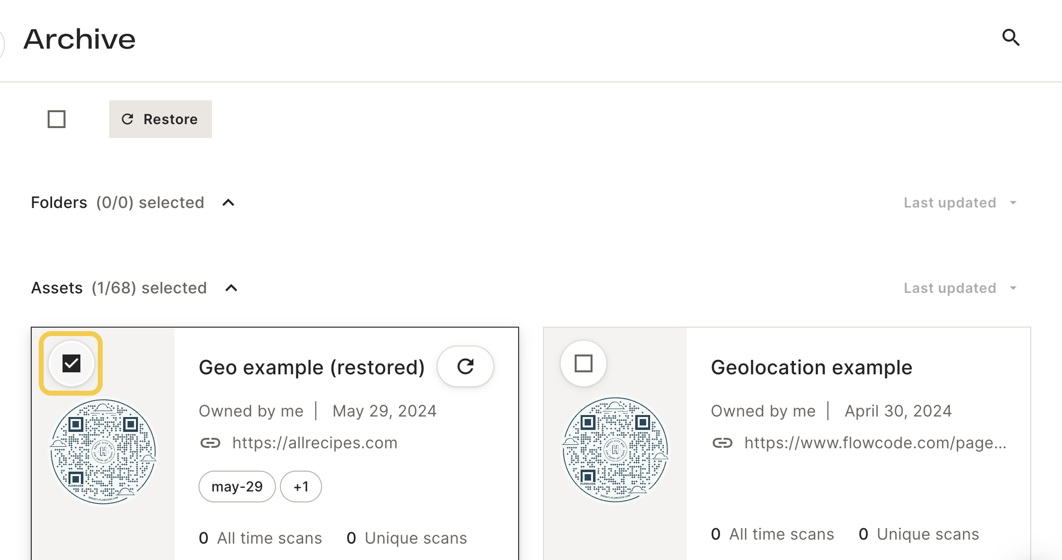Check the Geolocation example checkbox
1062x560 pixels.
click(x=584, y=363)
